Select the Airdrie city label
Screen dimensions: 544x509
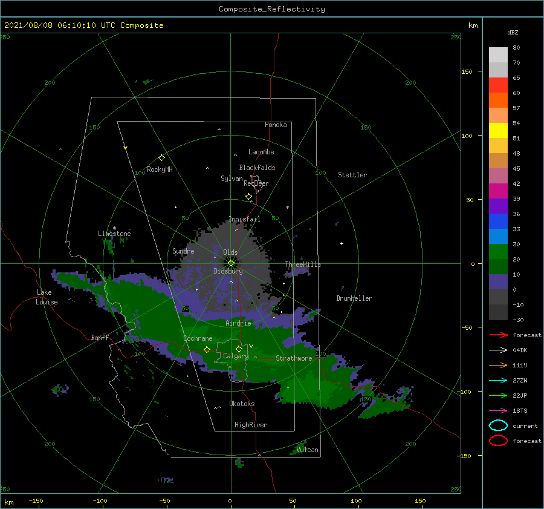[x=238, y=323]
